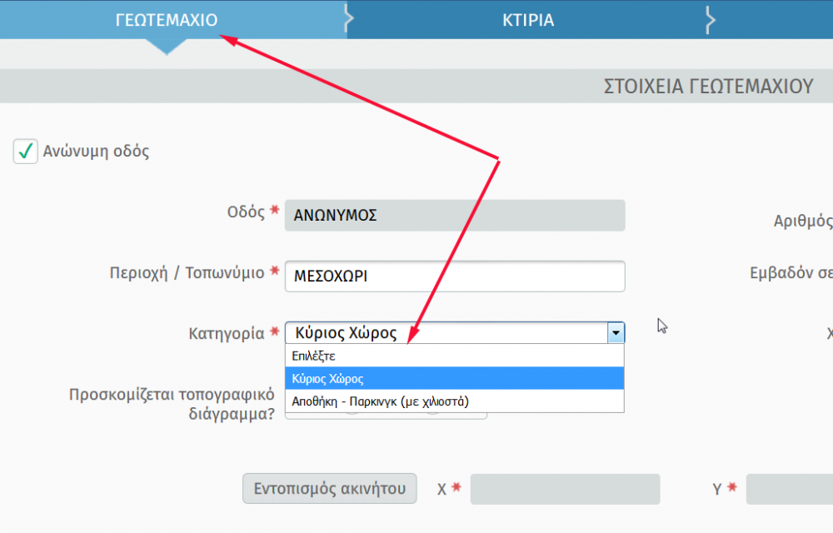Open the ΚΤΙΡΙΑ tab
The height and width of the screenshot is (533, 833).
[x=528, y=20]
